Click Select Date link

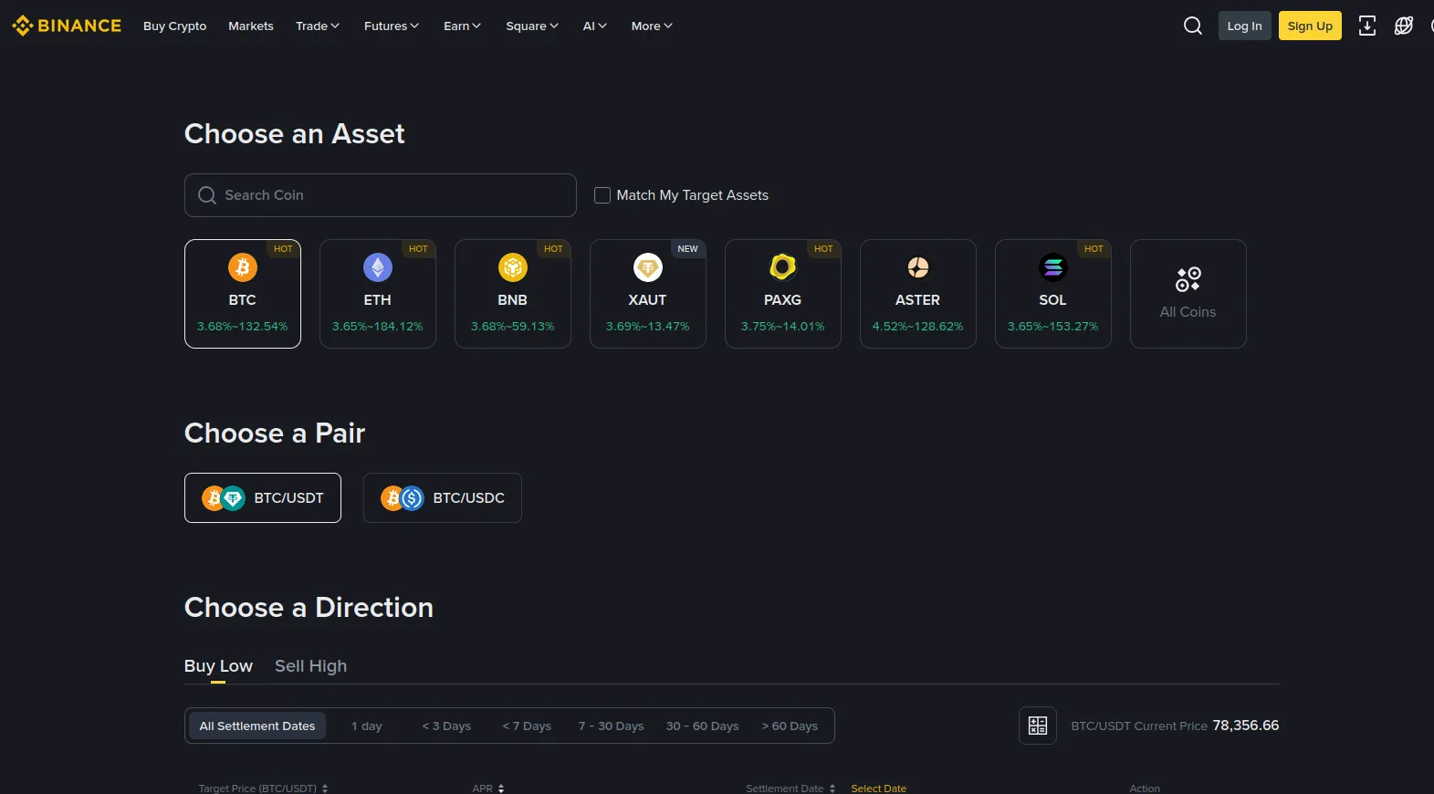(x=879, y=789)
